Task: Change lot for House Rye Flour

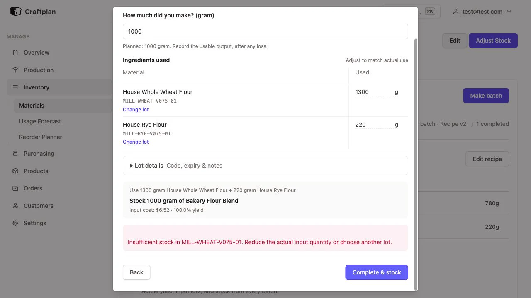Action: 136,142
